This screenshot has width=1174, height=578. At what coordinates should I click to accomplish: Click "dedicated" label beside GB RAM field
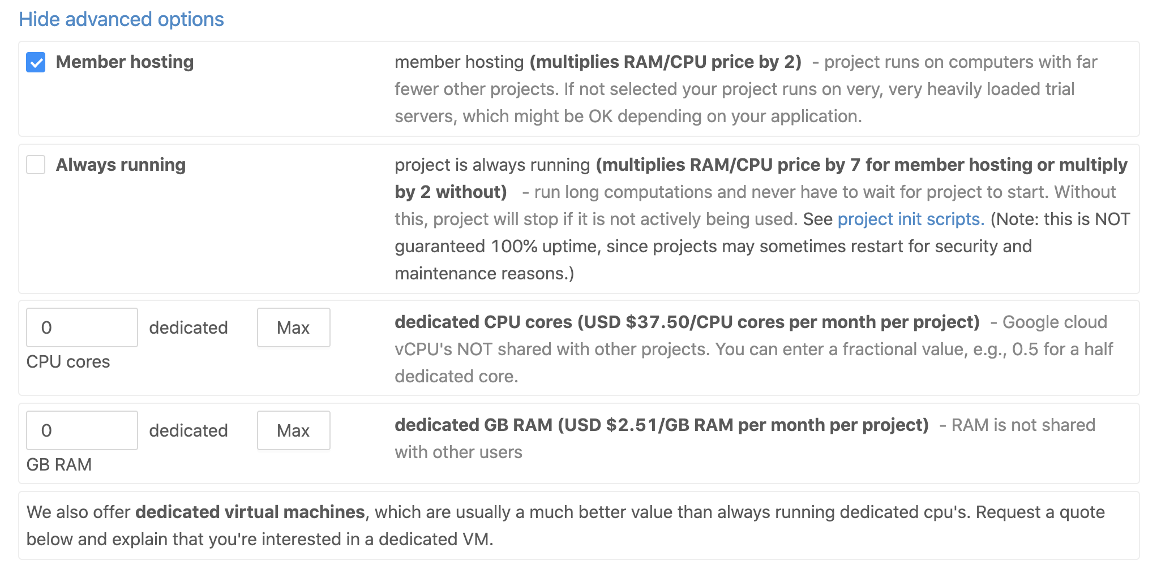pyautogui.click(x=188, y=430)
